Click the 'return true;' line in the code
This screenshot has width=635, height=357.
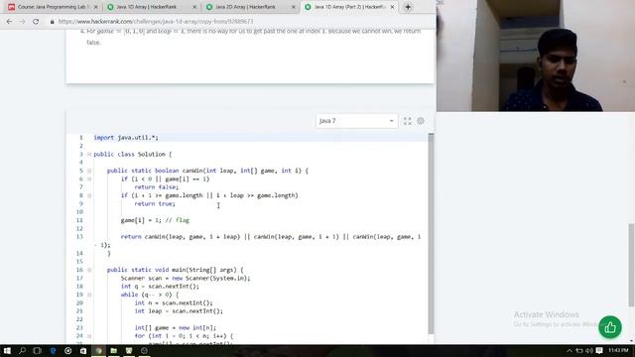(155, 203)
